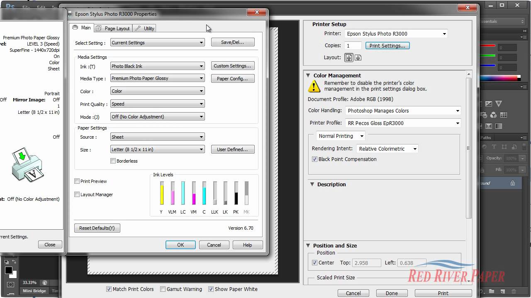Viewport: 531px width, 298px height.
Task: Click the yellow warning icon in Color Management
Action: pyautogui.click(x=314, y=86)
